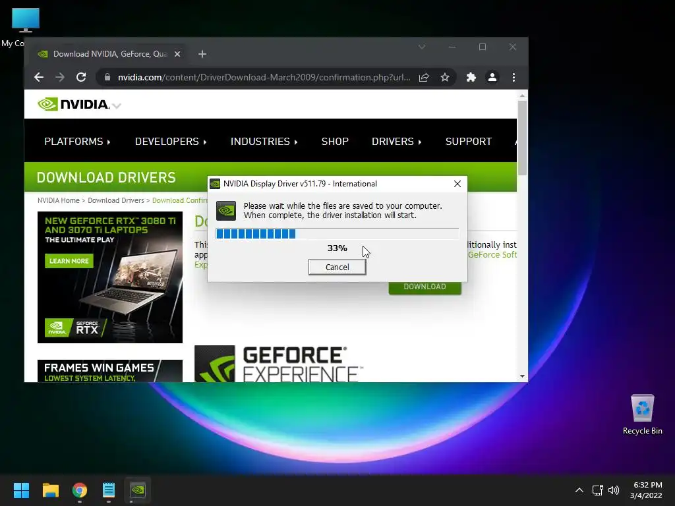
Task: Click the LEARN MORE button in ad
Action: [69, 261]
